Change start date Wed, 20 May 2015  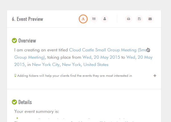click(101, 57)
